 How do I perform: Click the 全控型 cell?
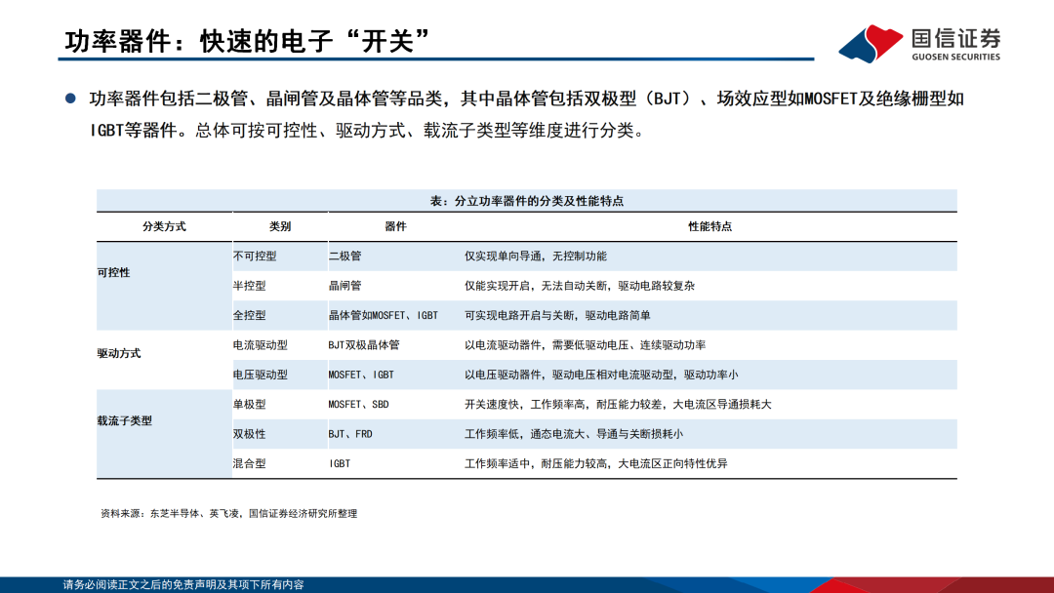click(250, 315)
